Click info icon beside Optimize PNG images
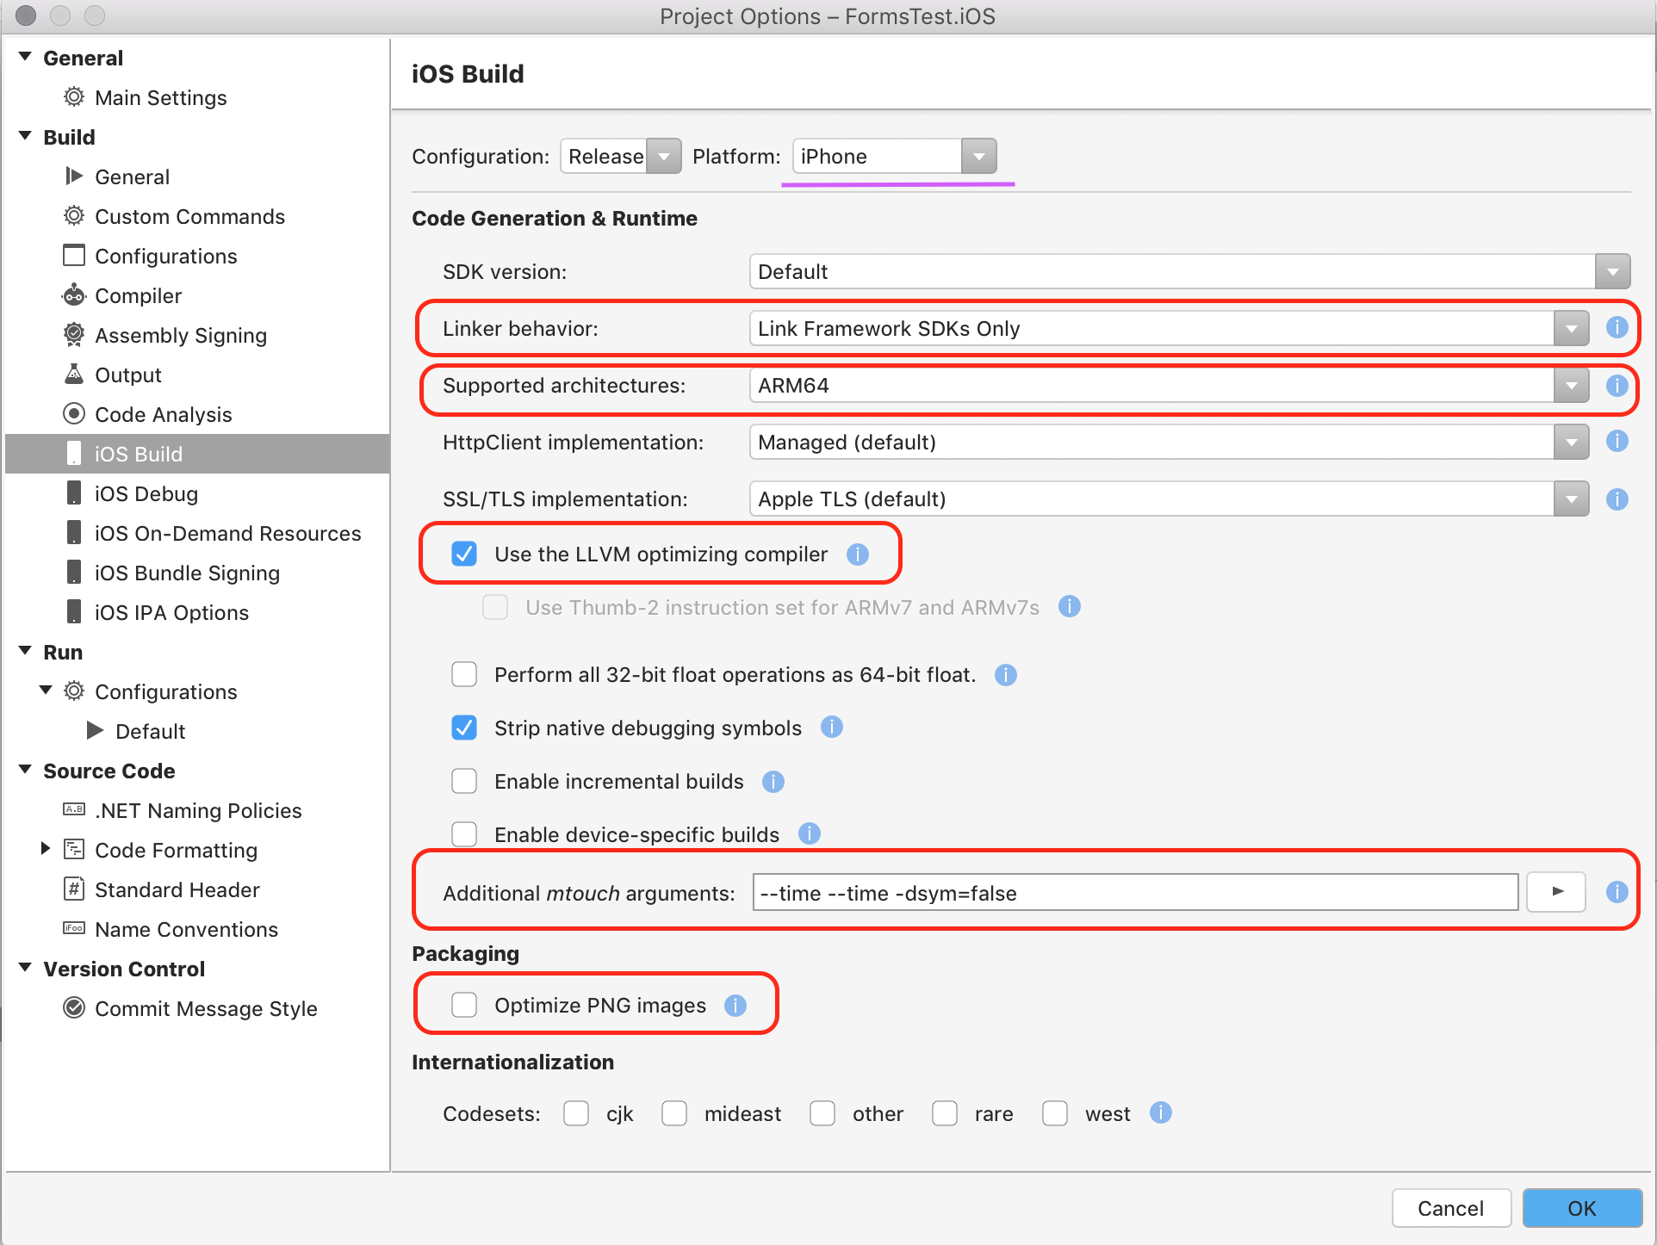 (735, 1006)
